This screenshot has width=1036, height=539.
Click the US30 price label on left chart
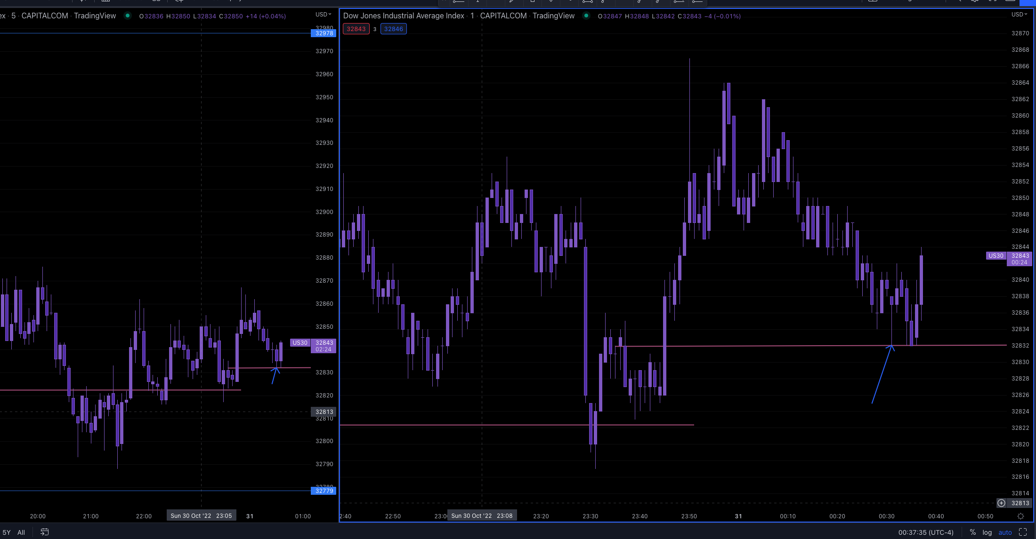coord(300,343)
